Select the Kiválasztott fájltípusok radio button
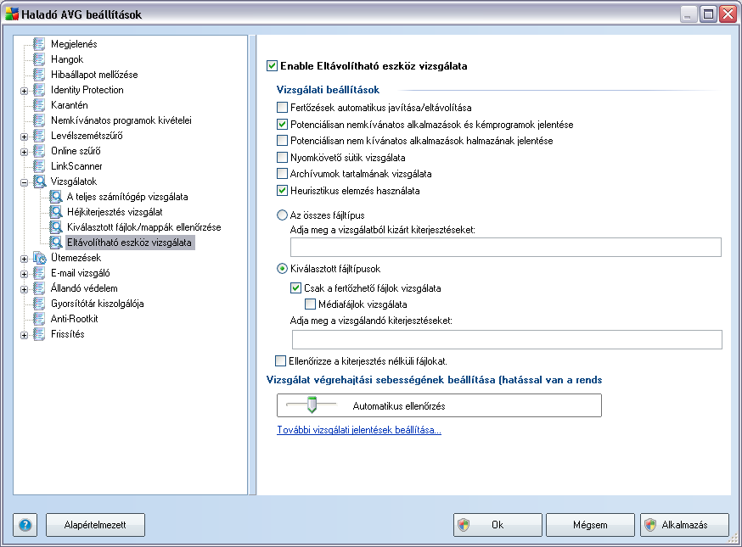742x547 pixels. click(x=282, y=269)
